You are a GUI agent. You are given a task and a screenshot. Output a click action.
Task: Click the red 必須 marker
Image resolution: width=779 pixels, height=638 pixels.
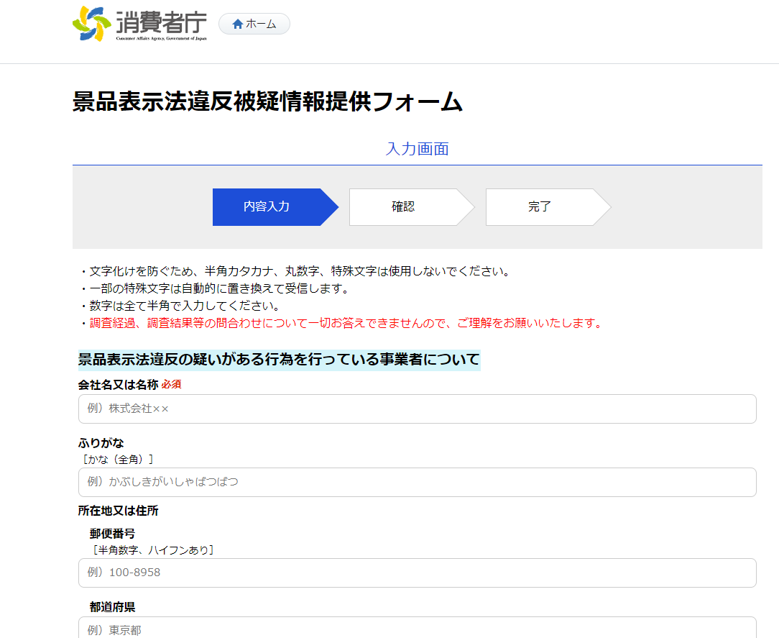tap(172, 384)
